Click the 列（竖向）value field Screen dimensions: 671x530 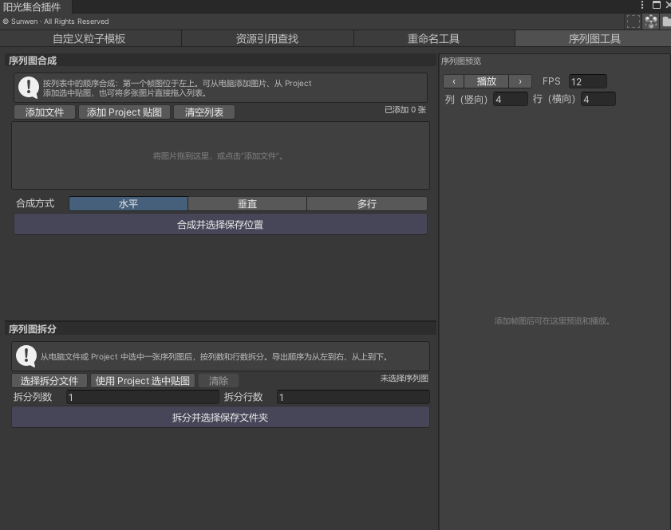tap(510, 99)
